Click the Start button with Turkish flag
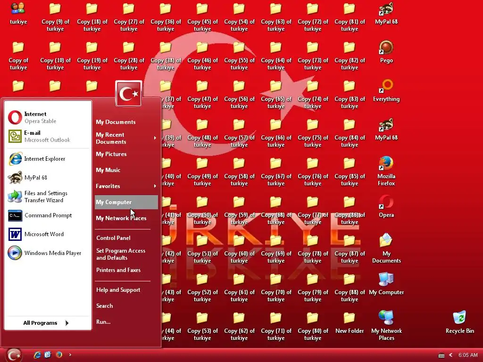The height and width of the screenshot is (362, 483). coord(14,355)
